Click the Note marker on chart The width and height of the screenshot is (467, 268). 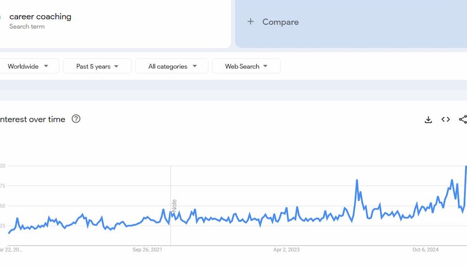[174, 206]
